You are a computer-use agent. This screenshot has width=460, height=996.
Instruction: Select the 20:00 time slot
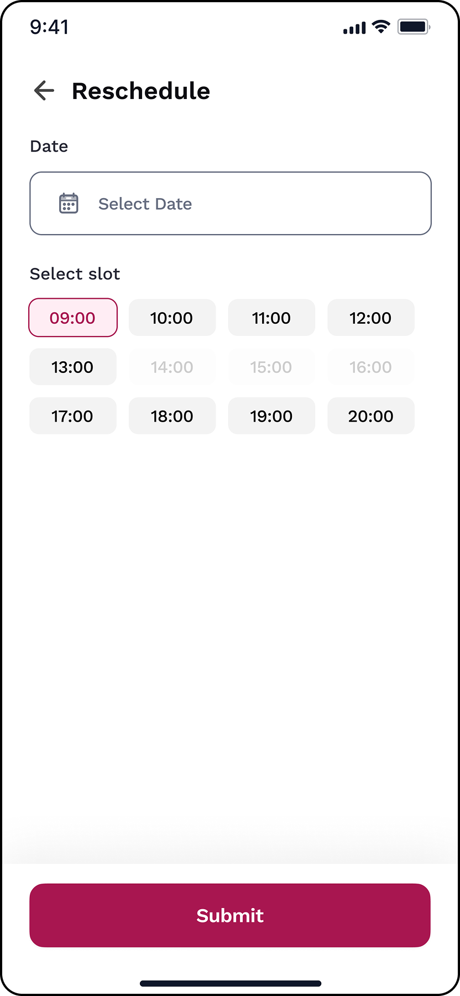(370, 416)
